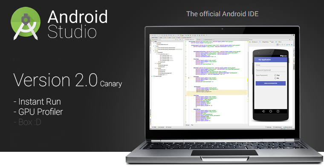Open the Gradle Console tab
This screenshot has height=168, width=324.
click(x=277, y=127)
